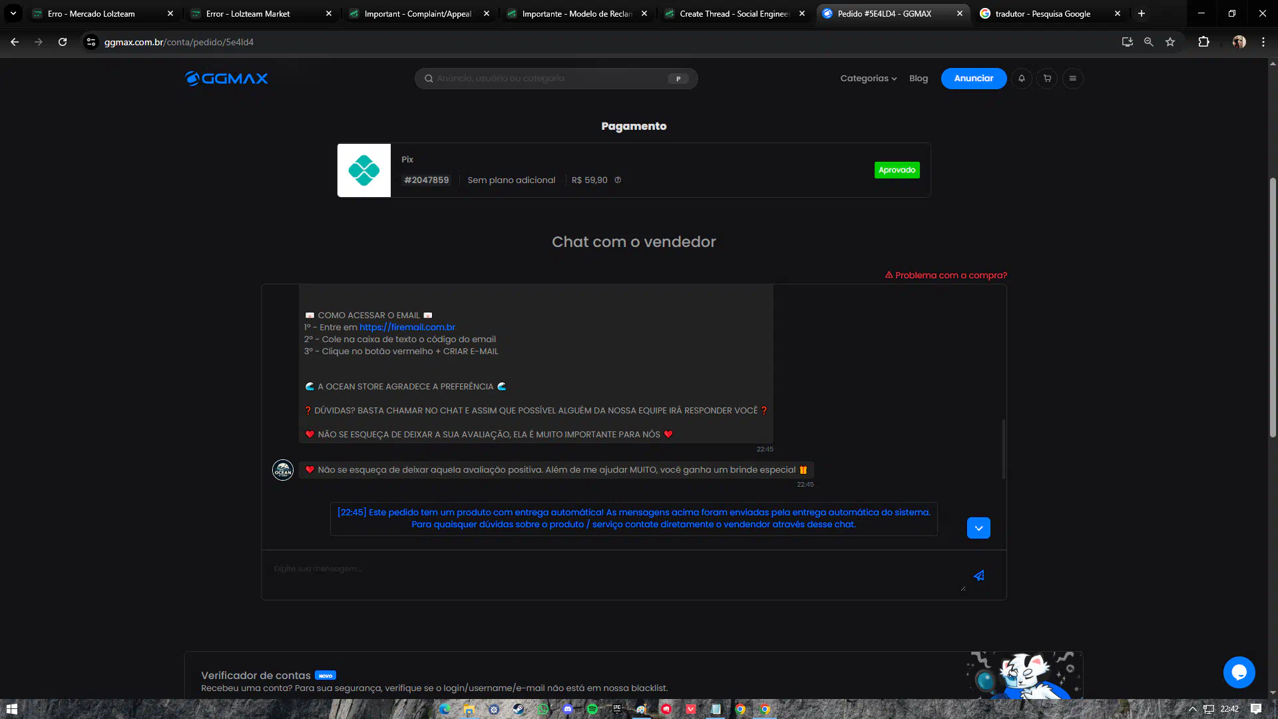Image resolution: width=1278 pixels, height=719 pixels.
Task: Click the GGMAX logo
Action: [226, 79]
